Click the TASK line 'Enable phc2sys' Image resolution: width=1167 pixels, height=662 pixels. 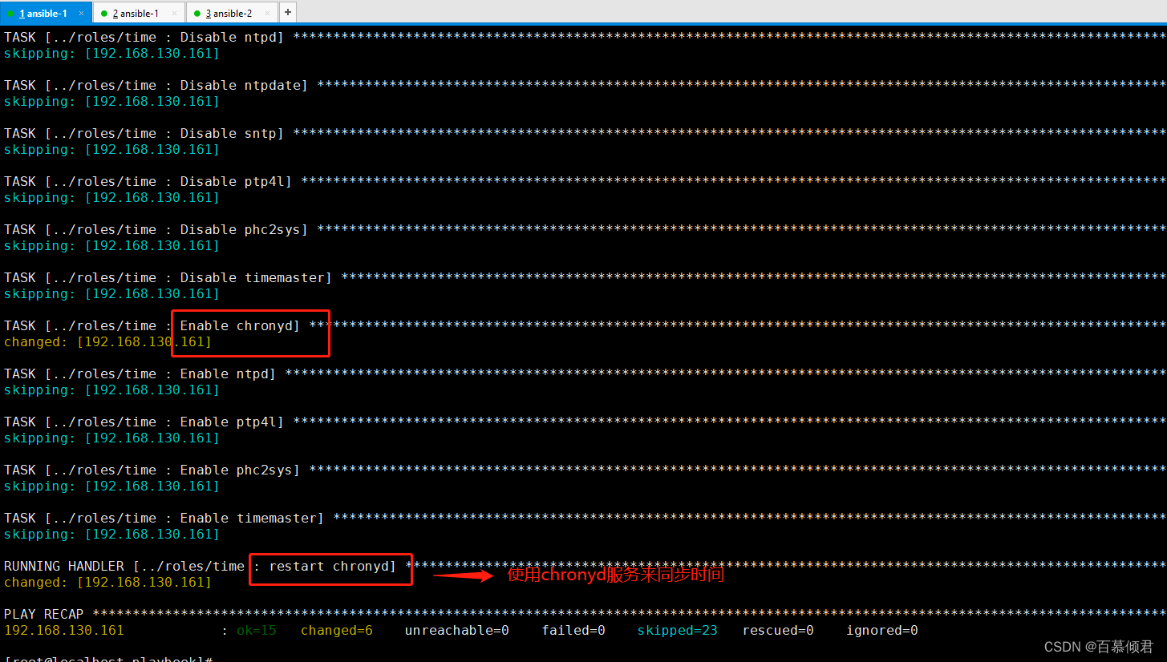pyautogui.click(x=585, y=470)
